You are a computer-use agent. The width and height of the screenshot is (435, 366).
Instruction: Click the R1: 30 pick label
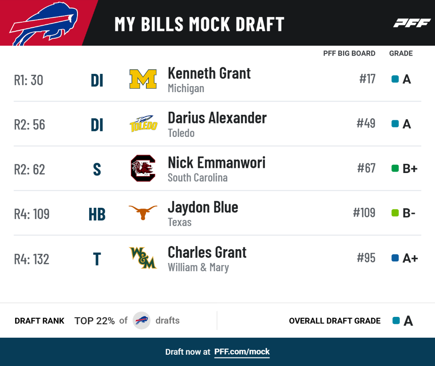click(29, 80)
